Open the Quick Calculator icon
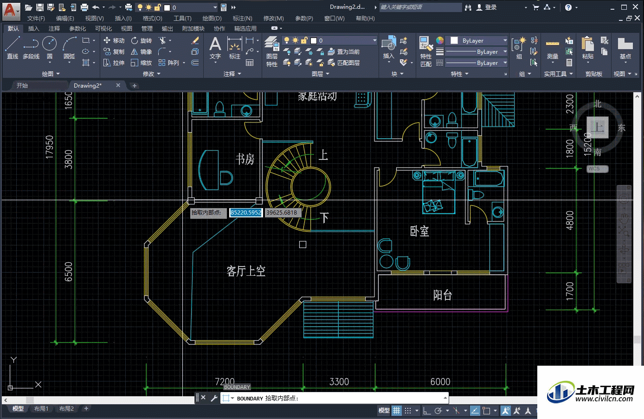Screen dimensions: 644x419 pyautogui.click(x=569, y=63)
